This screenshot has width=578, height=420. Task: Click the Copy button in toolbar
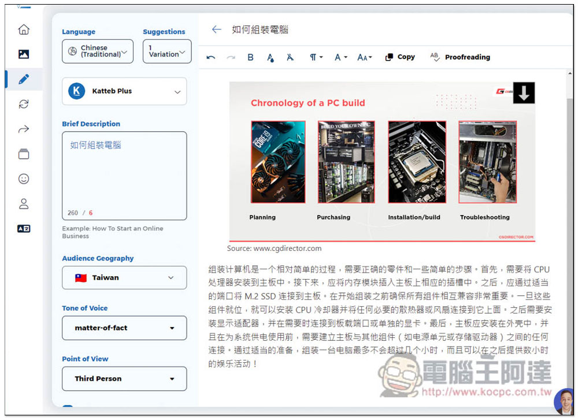(400, 57)
